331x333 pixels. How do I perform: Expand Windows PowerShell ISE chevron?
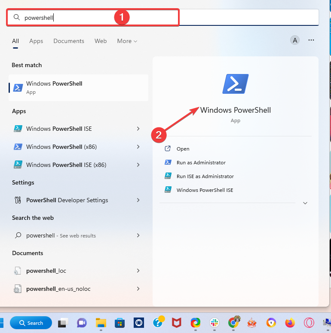pyautogui.click(x=138, y=129)
